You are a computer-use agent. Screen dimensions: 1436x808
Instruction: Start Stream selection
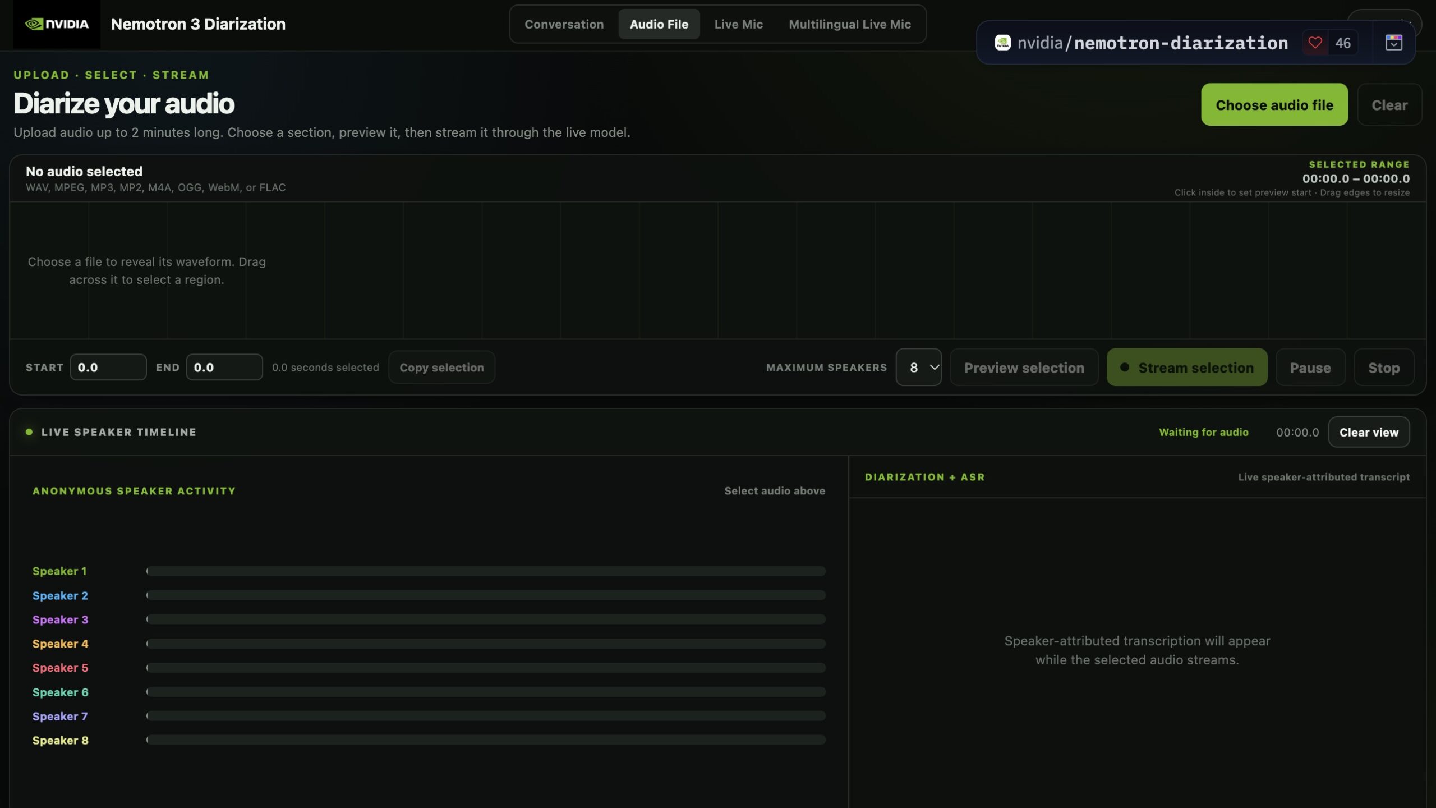coord(1186,368)
